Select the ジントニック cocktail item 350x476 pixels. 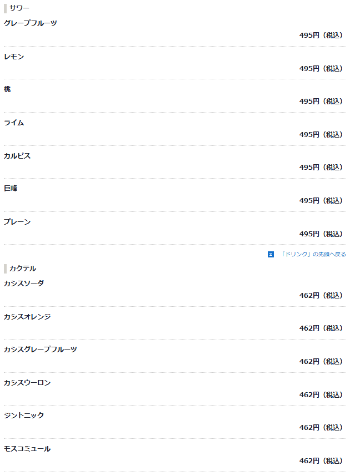[24, 416]
